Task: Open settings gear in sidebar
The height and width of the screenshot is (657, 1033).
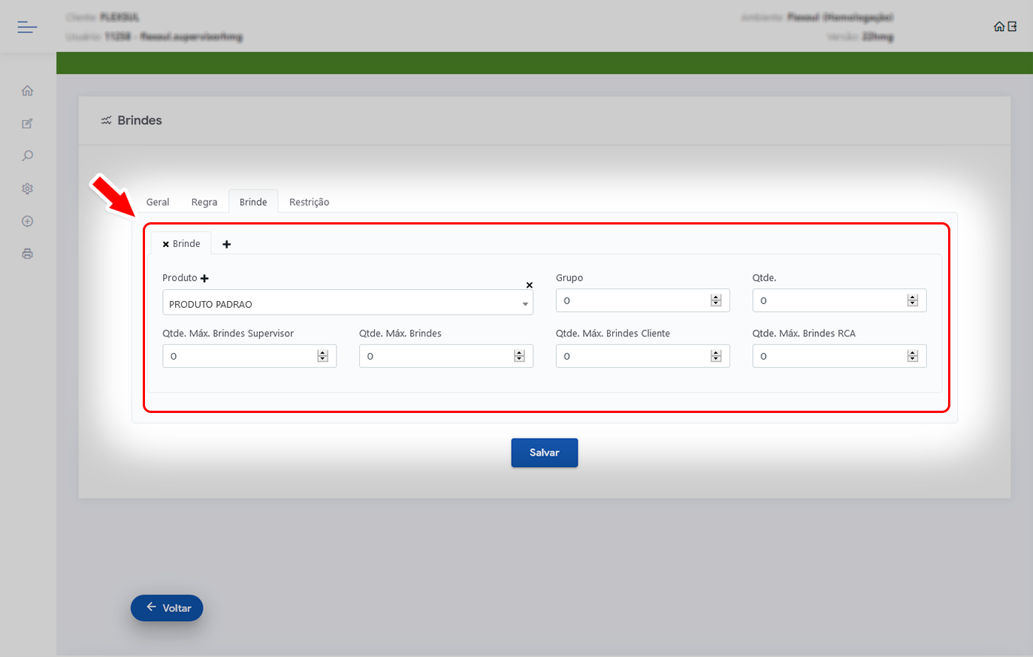Action: coord(28,189)
